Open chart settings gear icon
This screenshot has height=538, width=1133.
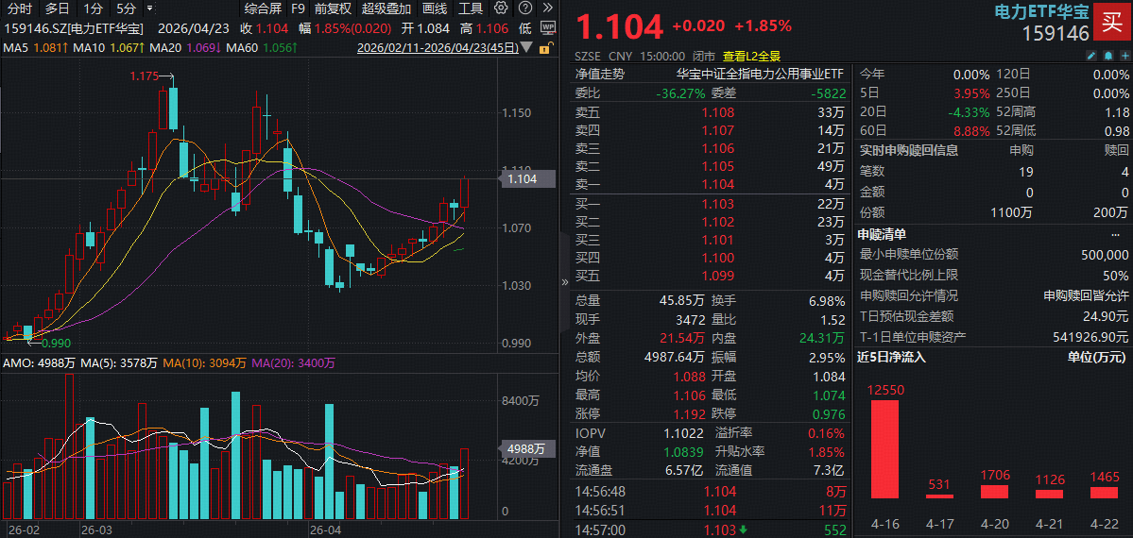click(x=502, y=8)
